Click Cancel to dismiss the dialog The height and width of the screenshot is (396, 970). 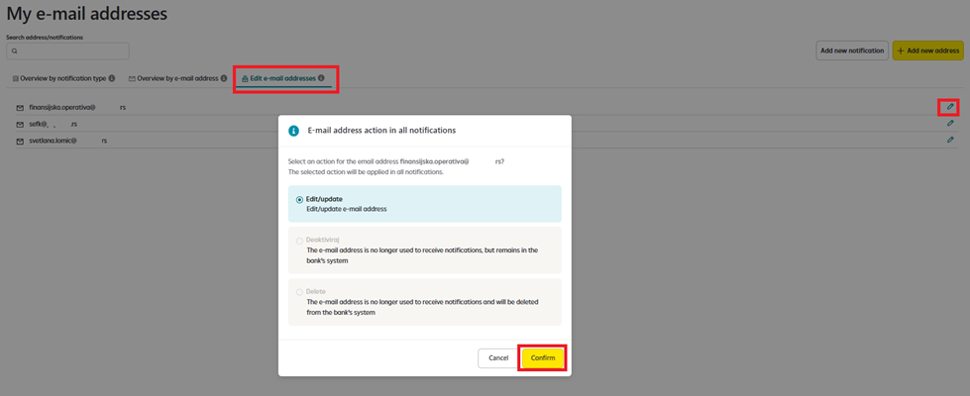click(x=498, y=357)
